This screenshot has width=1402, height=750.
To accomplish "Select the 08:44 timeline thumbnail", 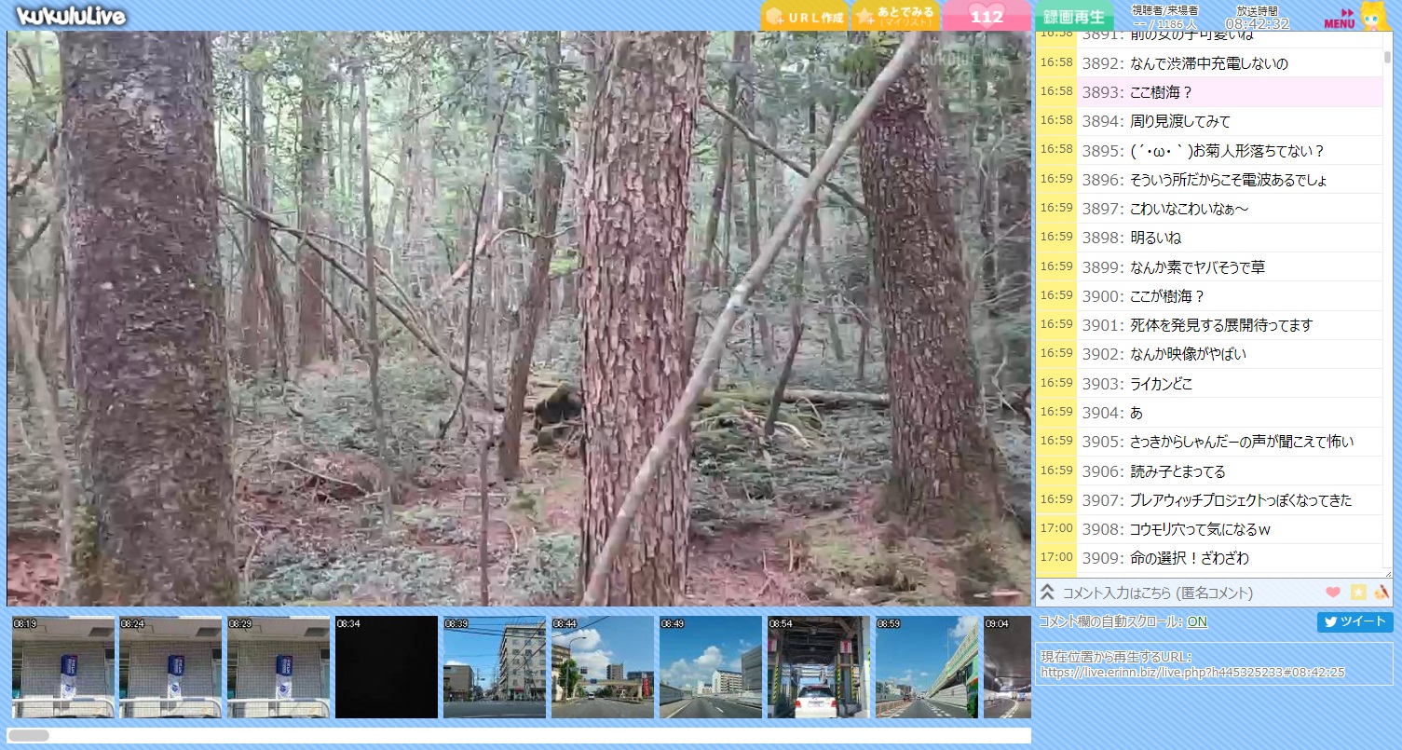I will [602, 667].
